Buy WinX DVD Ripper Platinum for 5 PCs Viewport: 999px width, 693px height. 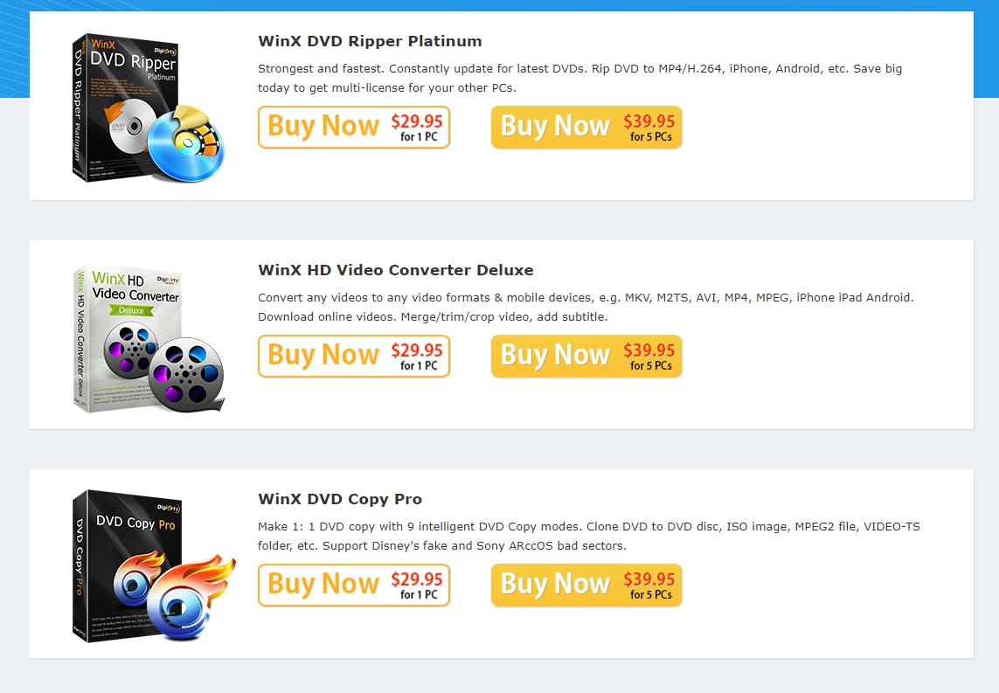coord(586,127)
